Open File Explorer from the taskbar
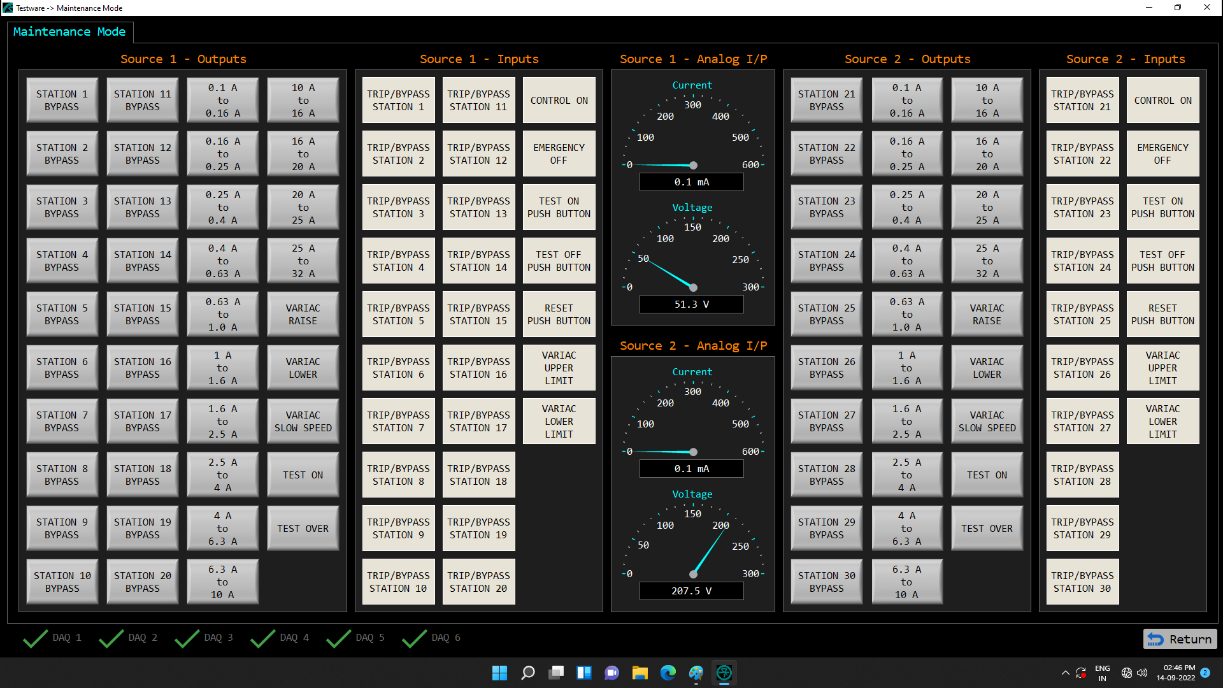 click(640, 673)
